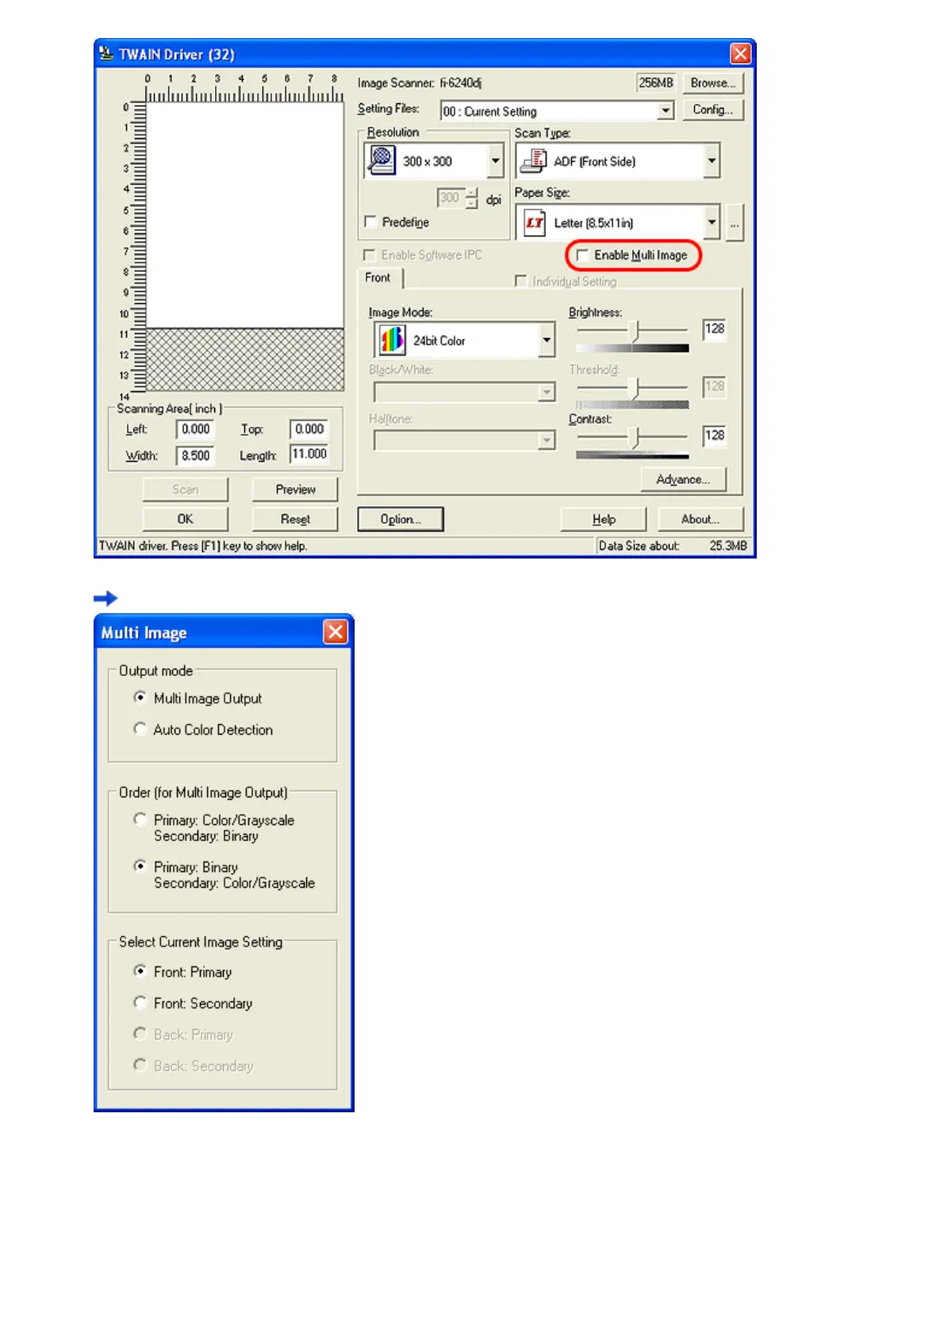Select Front: Primary image setting
Screen dimensions: 944x1336
click(140, 970)
